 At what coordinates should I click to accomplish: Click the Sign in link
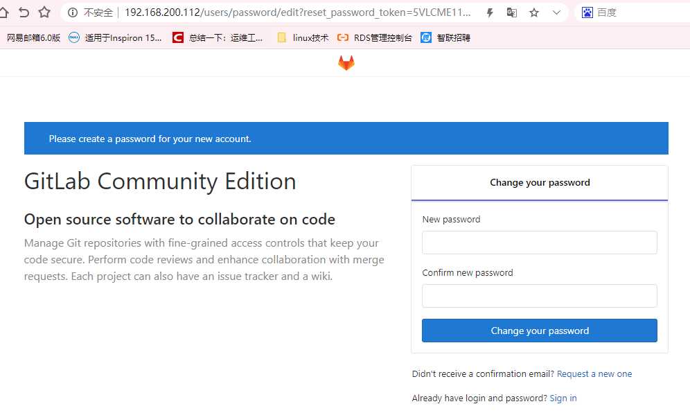563,398
